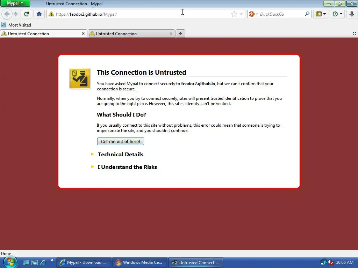Click Show Desktop quick launch icon
This screenshot has height=268, width=358.
(x=26, y=262)
